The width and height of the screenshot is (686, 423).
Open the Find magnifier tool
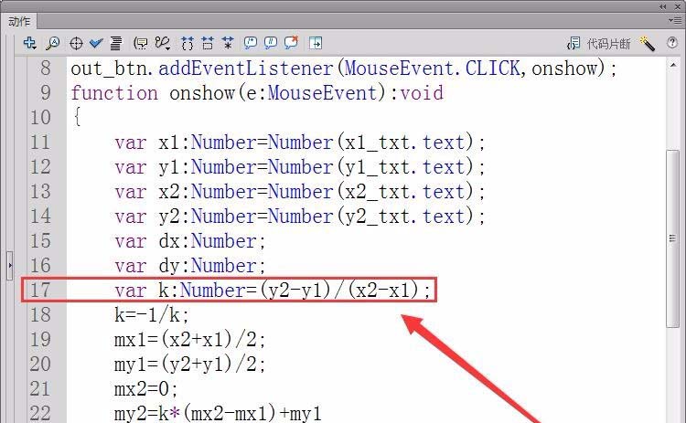(52, 43)
